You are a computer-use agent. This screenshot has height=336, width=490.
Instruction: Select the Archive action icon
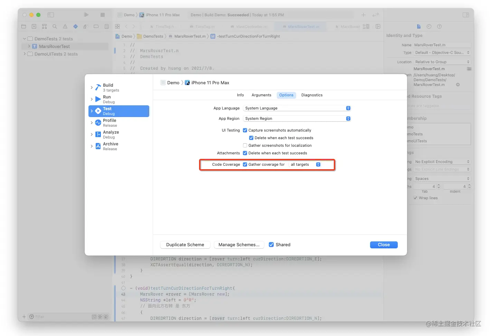pos(98,146)
